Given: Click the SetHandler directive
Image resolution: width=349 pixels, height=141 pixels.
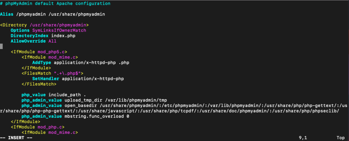Looking at the screenshot, I should point(46,78).
